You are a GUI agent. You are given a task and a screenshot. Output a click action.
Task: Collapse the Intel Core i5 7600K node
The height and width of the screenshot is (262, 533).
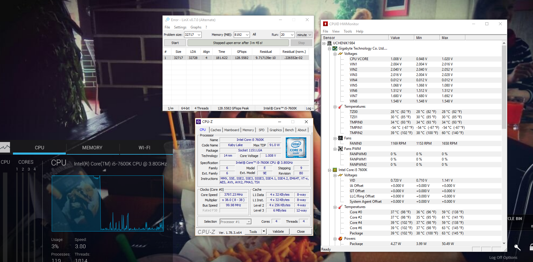pyautogui.click(x=330, y=170)
